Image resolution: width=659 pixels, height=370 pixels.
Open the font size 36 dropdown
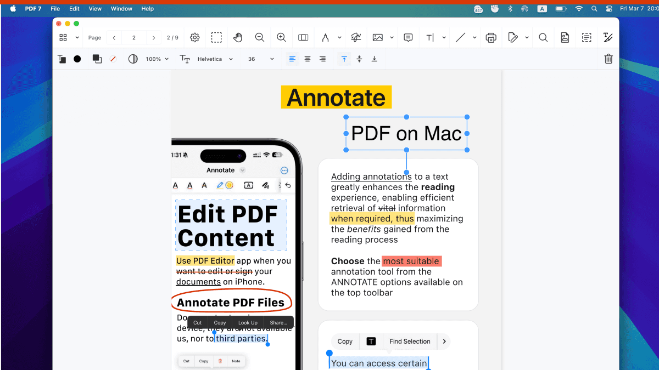260,59
